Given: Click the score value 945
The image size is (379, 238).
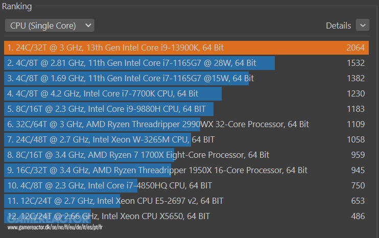Looking at the screenshot, I should (x=358, y=171).
